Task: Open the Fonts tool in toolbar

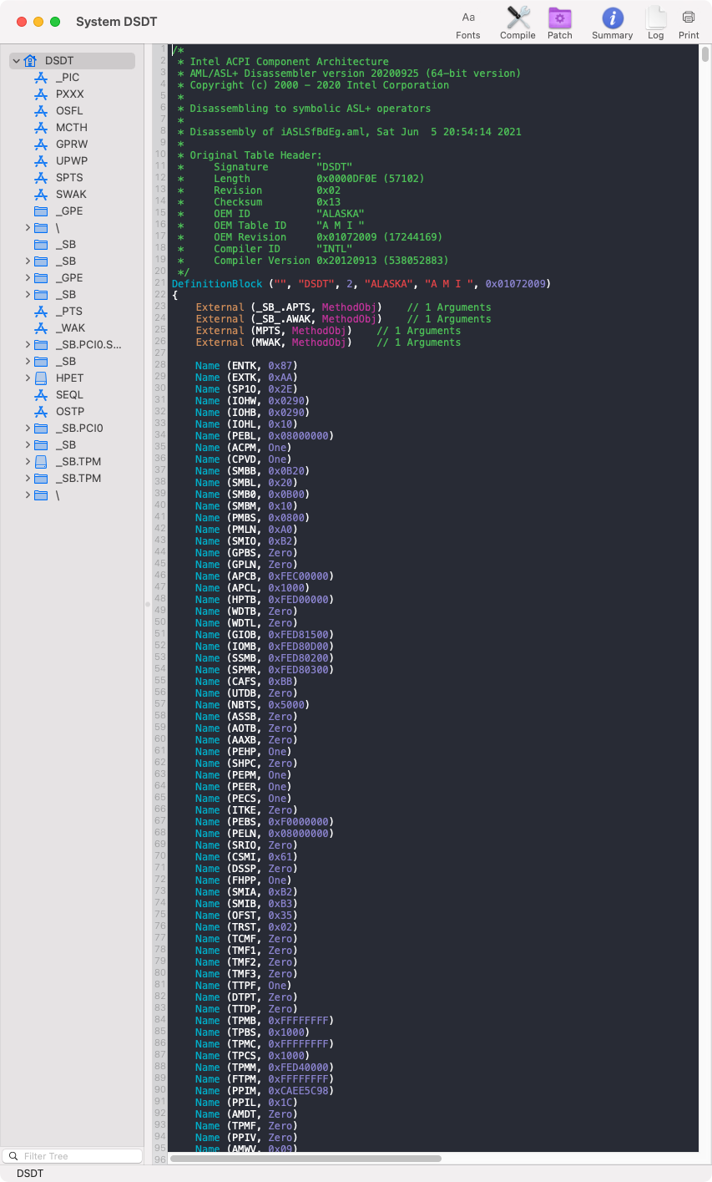Action: [468, 23]
